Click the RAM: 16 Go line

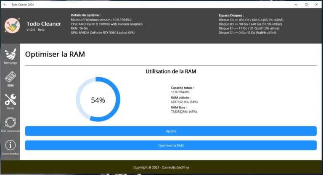click(79, 29)
